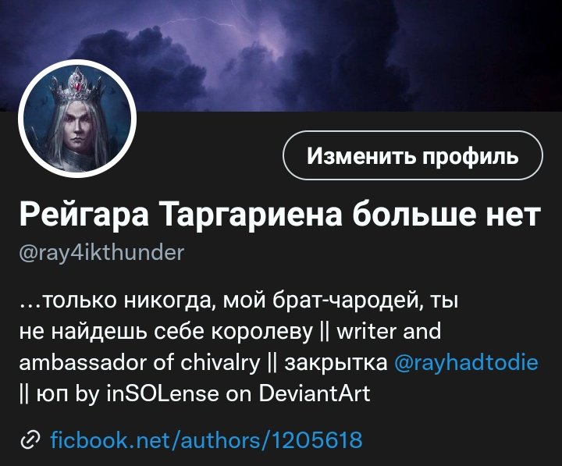Click the word Таргариена in the display name
This screenshot has height=466, width=562.
[x=253, y=215]
